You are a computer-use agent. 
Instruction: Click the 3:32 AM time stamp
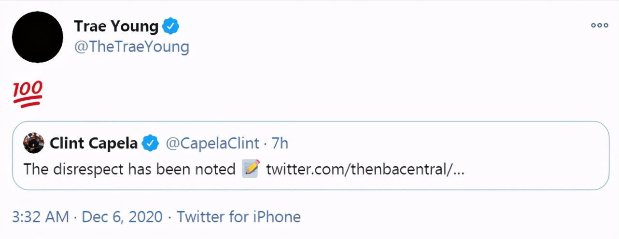(41, 217)
